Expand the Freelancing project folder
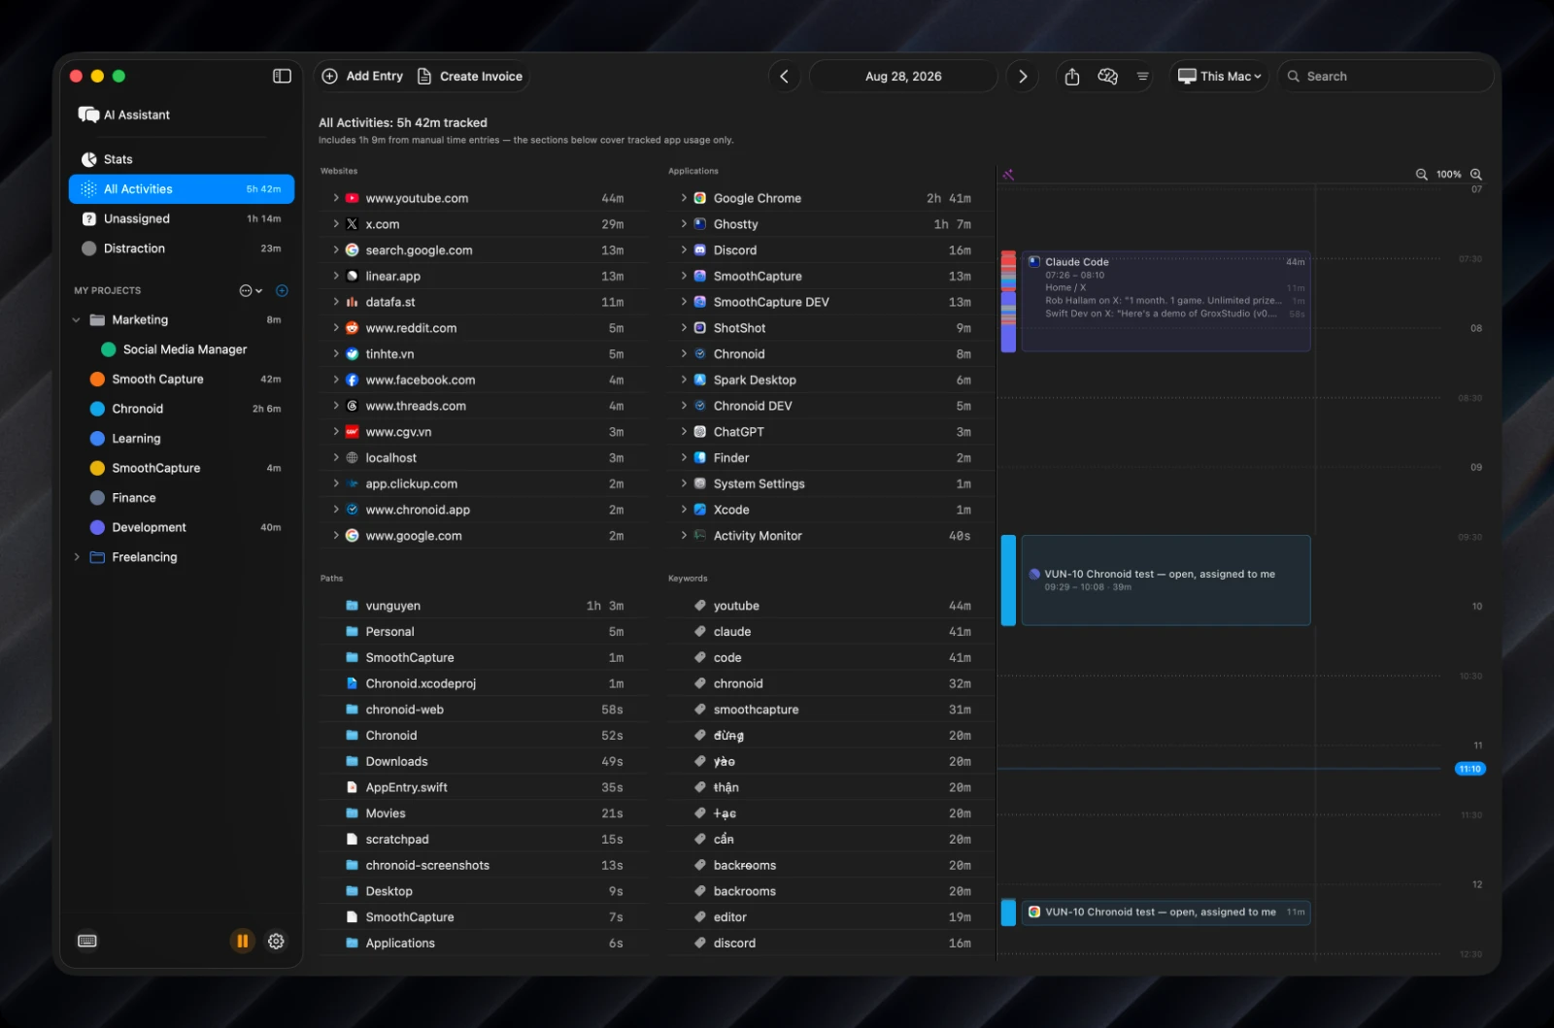 click(x=77, y=557)
